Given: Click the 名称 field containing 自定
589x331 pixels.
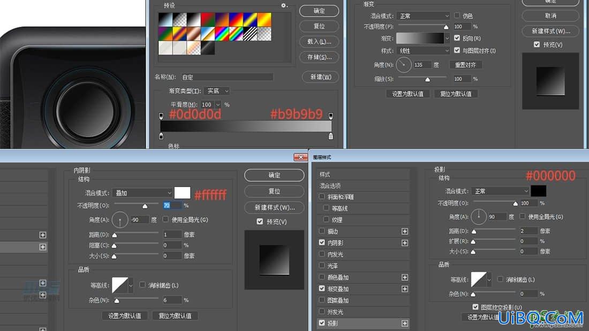Looking at the screenshot, I should 227,77.
